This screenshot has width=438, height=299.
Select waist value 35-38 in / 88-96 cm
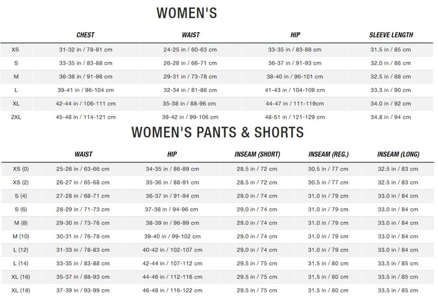tap(189, 104)
